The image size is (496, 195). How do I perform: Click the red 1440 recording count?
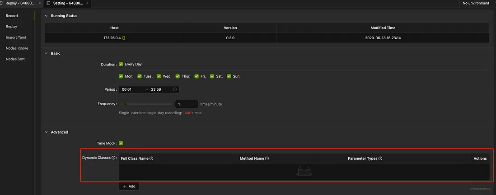pos(187,113)
